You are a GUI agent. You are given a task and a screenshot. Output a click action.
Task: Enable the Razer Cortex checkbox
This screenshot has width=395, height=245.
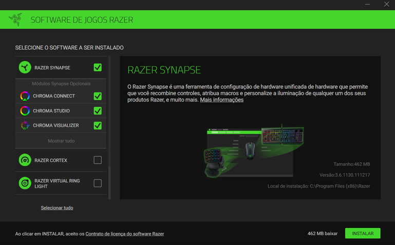(98, 160)
